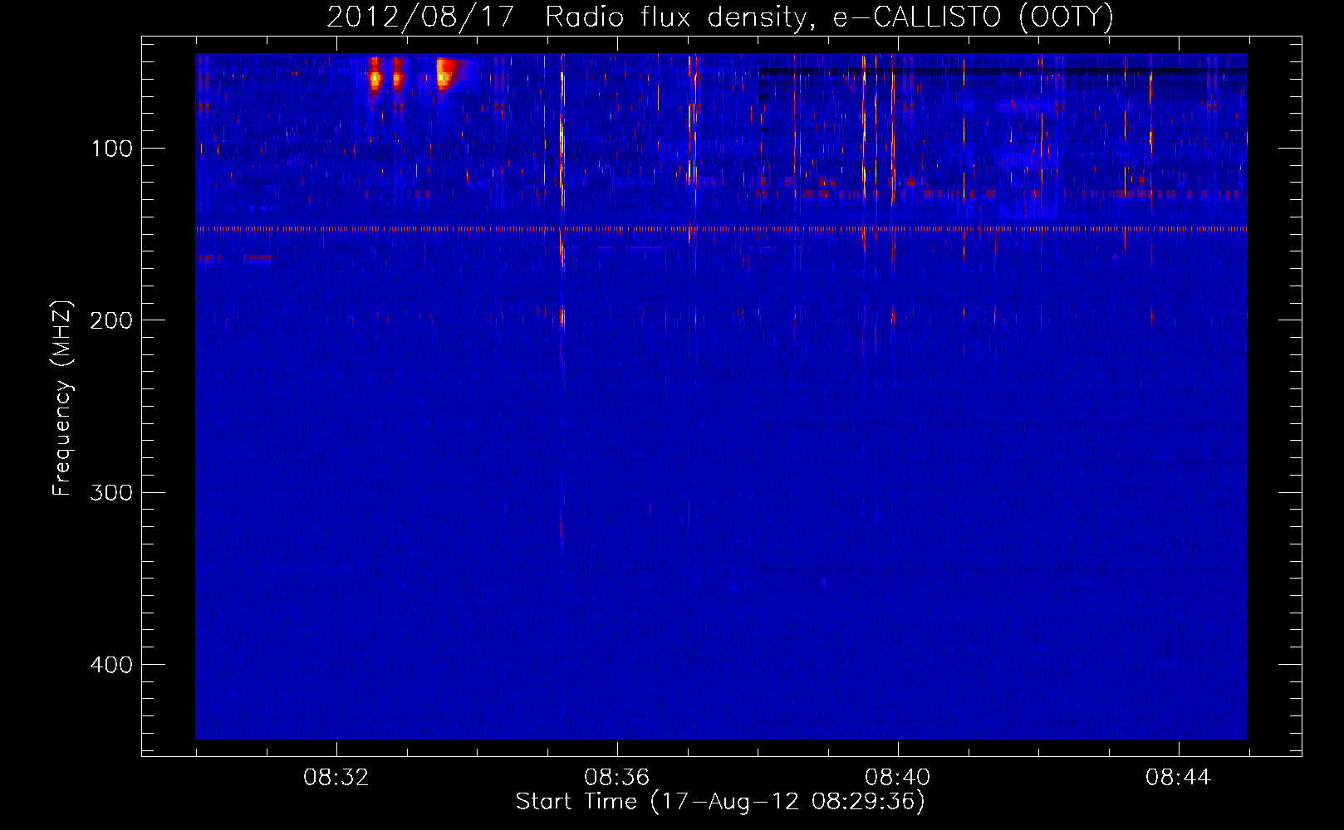Click the 300 frequency tick label

pos(112,492)
